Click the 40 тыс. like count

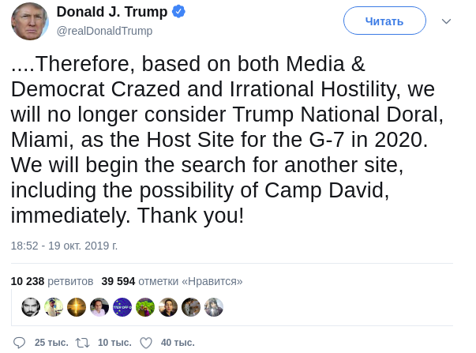178,343
